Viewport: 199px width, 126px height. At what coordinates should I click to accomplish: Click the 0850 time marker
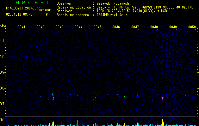pyautogui.click(x=192, y=27)
